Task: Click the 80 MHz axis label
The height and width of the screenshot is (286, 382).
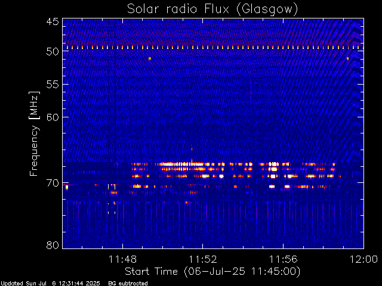Action: (53, 245)
